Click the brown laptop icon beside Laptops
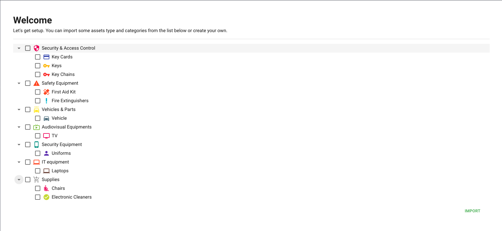The height and width of the screenshot is (231, 502). (46, 171)
